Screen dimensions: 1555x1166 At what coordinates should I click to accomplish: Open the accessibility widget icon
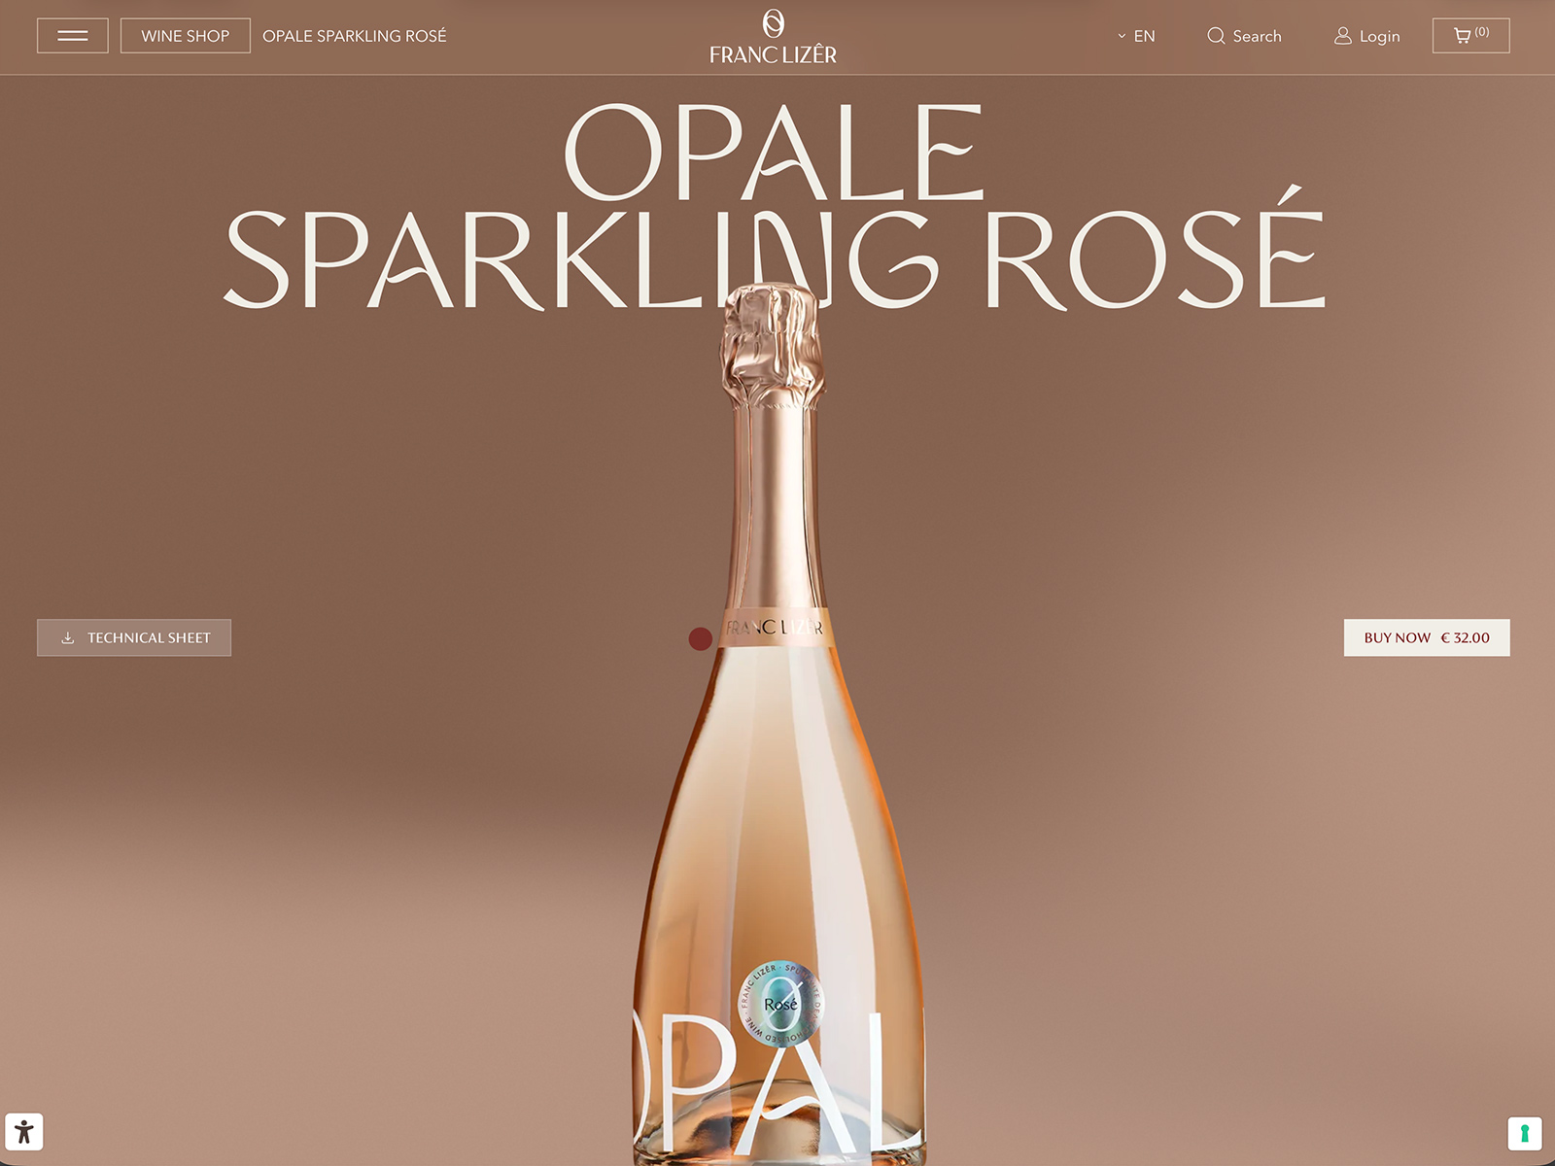click(24, 1132)
